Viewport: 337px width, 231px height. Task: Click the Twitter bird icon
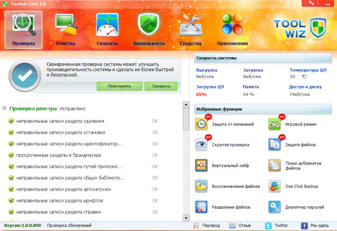pyautogui.click(x=268, y=225)
